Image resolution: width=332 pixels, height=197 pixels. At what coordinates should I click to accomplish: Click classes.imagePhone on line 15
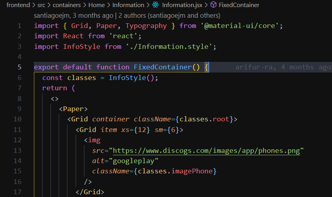click(175, 171)
